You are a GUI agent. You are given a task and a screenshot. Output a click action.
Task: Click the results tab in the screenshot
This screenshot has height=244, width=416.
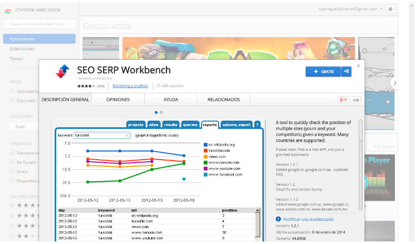tap(171, 125)
